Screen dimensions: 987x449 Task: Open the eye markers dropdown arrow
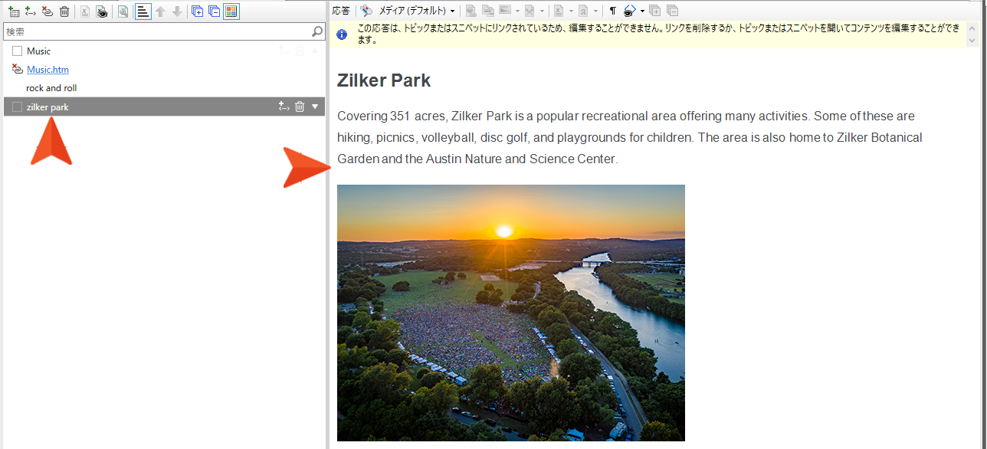tap(642, 11)
